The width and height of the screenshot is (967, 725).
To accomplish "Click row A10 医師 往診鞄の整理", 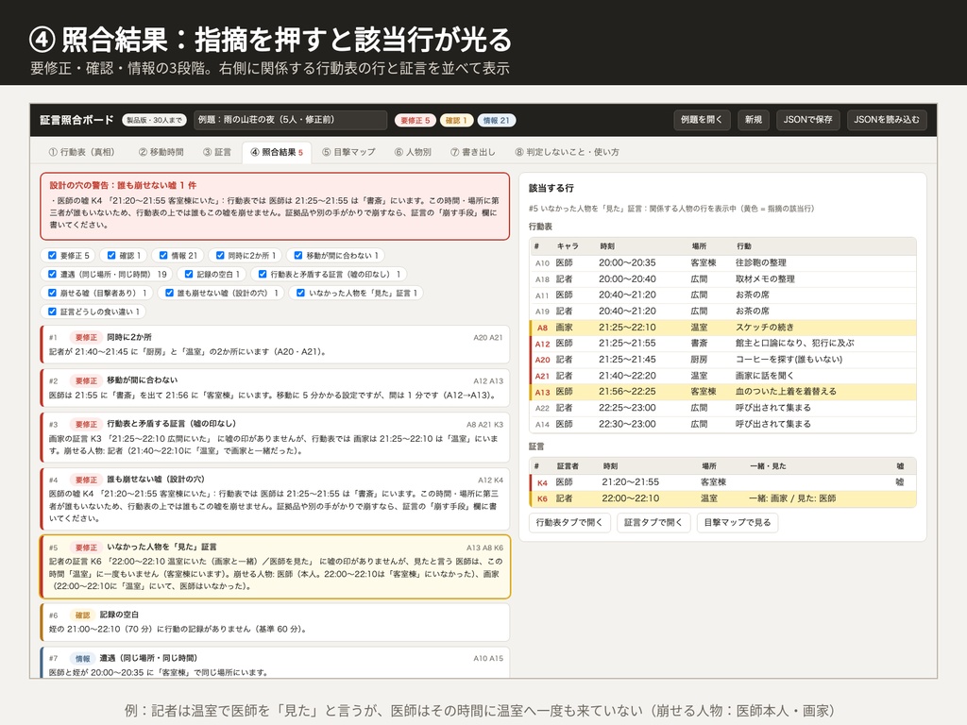I will pyautogui.click(x=722, y=262).
